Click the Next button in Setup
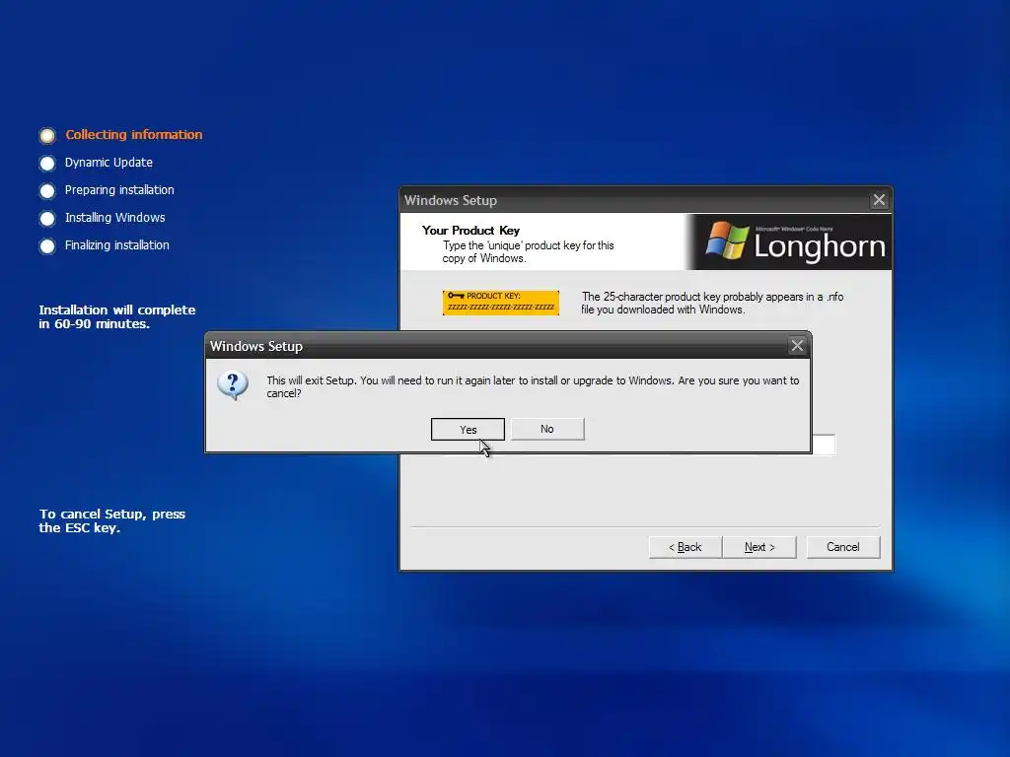This screenshot has height=757, width=1010. 759,547
